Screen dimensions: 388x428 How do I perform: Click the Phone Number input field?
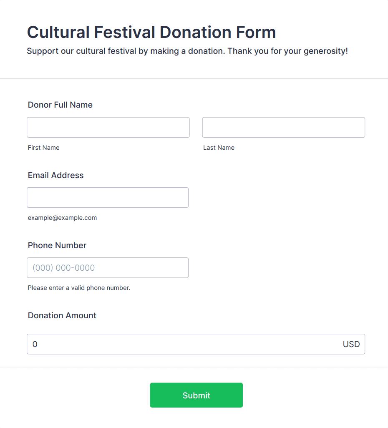pyautogui.click(x=108, y=267)
